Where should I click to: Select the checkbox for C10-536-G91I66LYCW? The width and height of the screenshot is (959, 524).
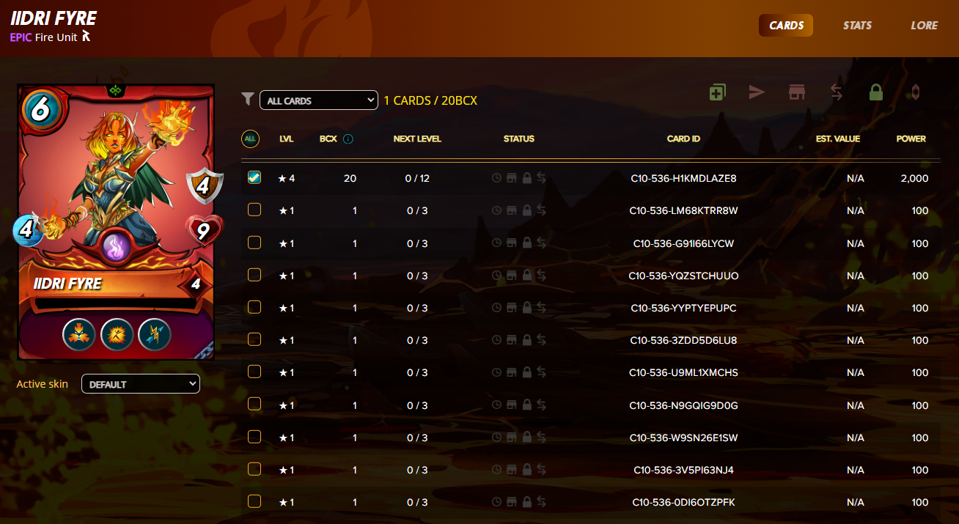(x=254, y=242)
